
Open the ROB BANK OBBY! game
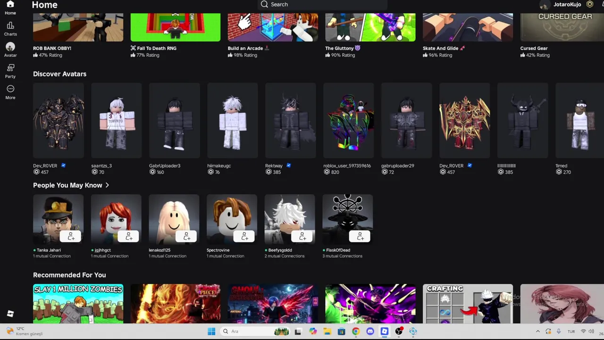pyautogui.click(x=78, y=27)
